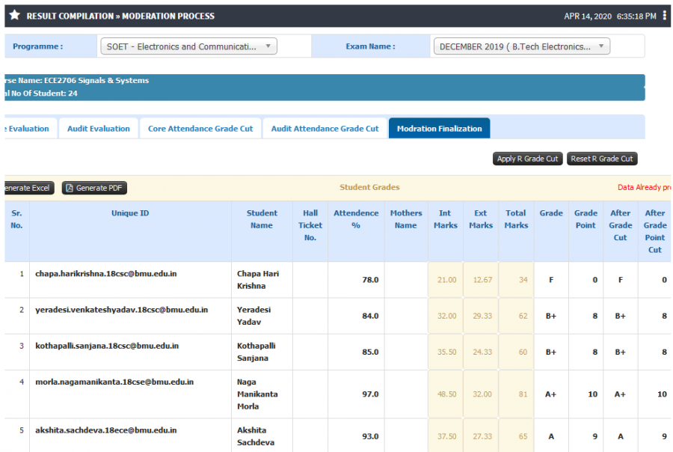Click Int Marks field 37.50
Viewport: 673px width, 452px height.
tap(446, 436)
